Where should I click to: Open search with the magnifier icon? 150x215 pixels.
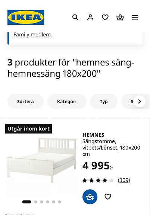[75, 18]
